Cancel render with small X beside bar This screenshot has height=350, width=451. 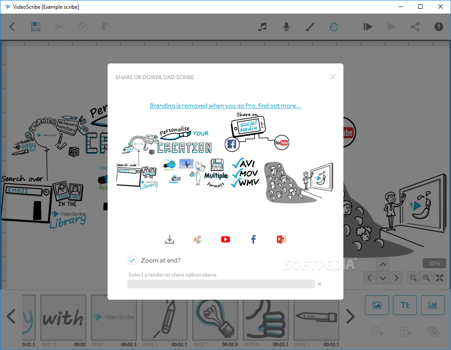319,284
